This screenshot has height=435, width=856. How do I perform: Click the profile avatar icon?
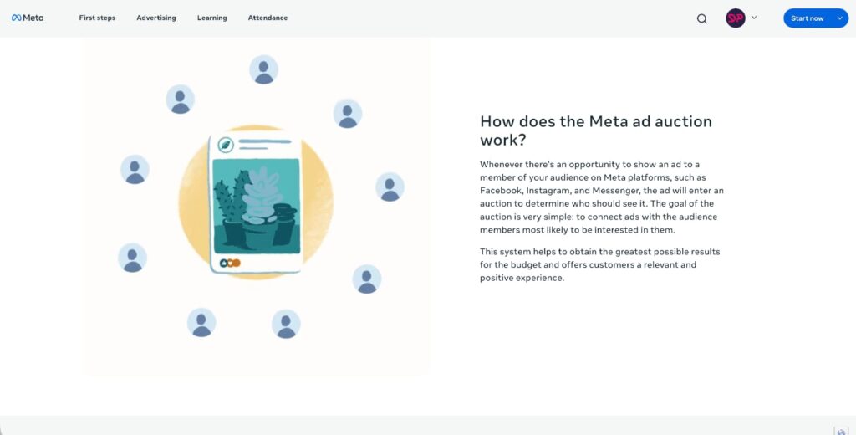(x=736, y=18)
